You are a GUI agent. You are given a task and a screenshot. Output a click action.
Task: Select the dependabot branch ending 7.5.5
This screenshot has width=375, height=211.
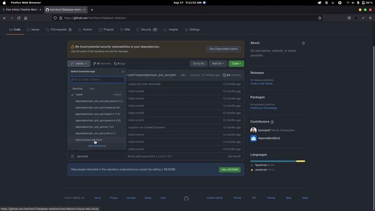point(97,127)
